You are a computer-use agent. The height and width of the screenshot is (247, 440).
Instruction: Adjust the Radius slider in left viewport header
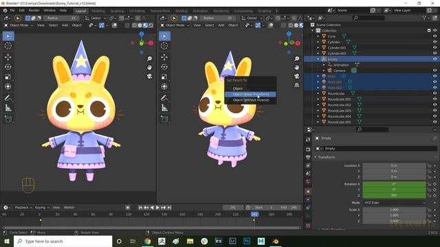62,18
